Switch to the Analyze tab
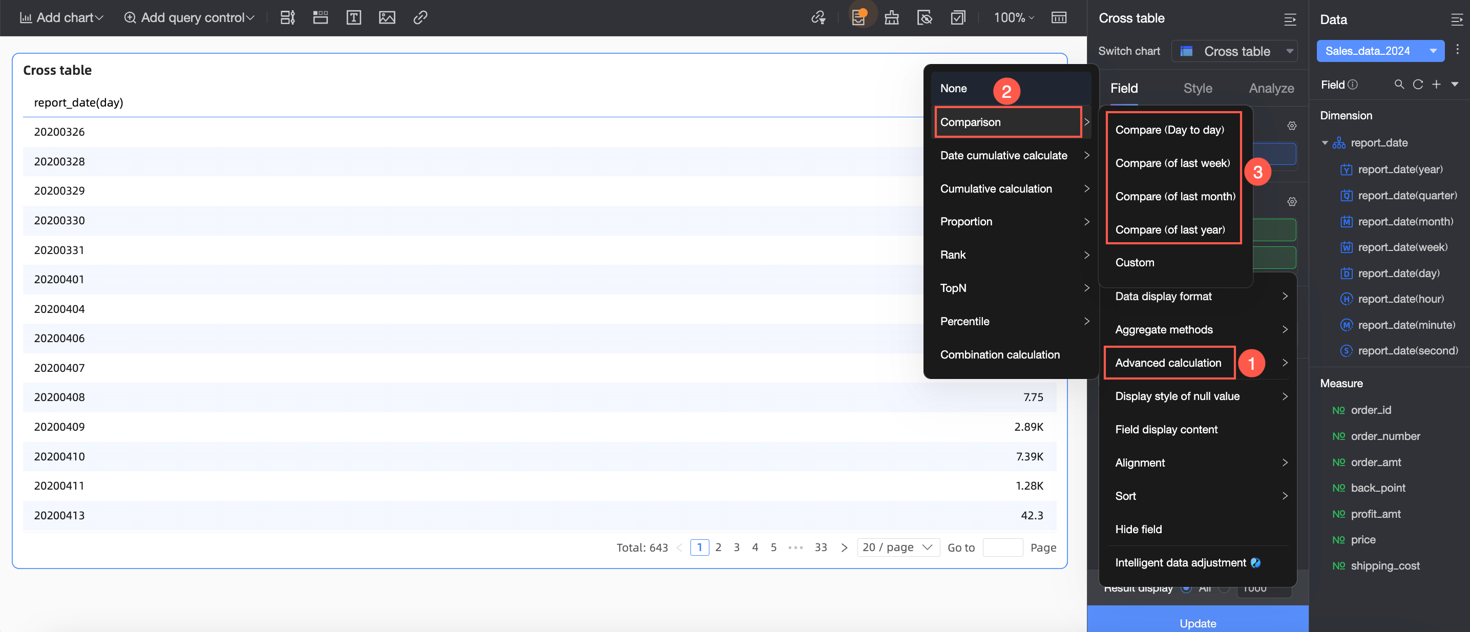The height and width of the screenshot is (632, 1470). 1271,89
